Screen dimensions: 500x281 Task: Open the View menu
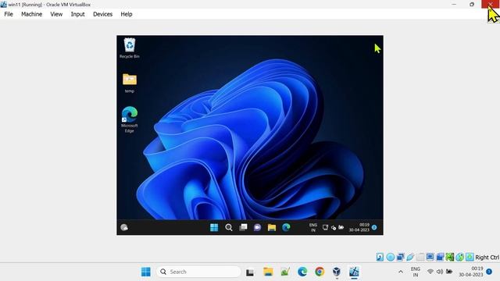[x=56, y=14]
